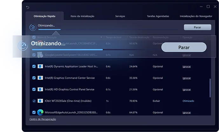Click the Intel HD Graphics Control Panel icon
Screen dimensions: 219x132
pyautogui.click(x=40, y=89)
